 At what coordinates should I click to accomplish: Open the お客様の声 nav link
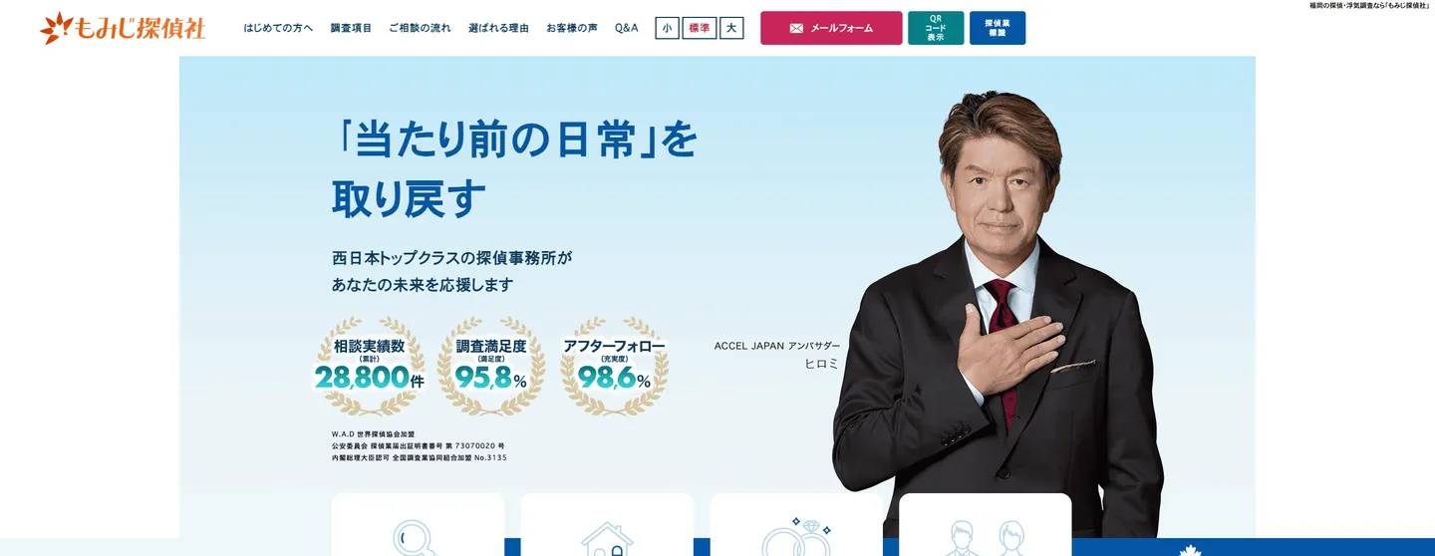coord(572,28)
